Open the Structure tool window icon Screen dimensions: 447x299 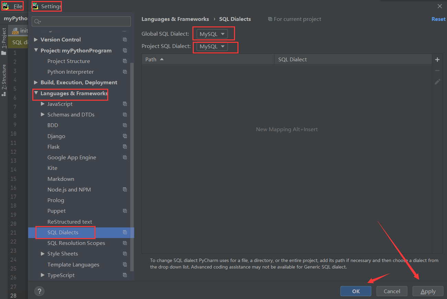(x=3, y=94)
